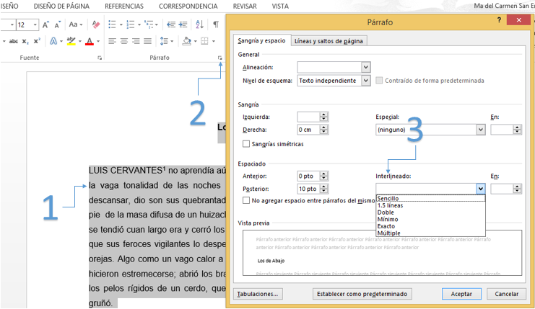Click the strikethrough abc icon

point(14,41)
